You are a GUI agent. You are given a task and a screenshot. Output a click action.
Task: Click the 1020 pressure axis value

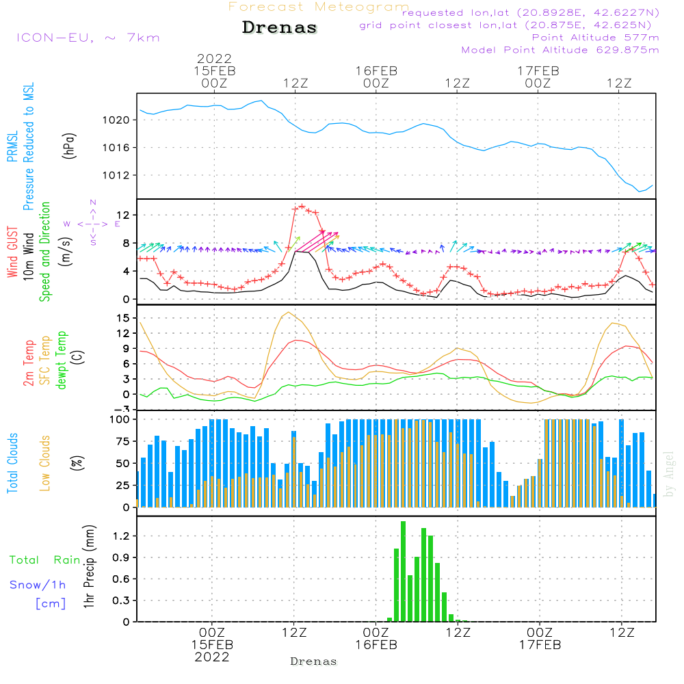(116, 120)
